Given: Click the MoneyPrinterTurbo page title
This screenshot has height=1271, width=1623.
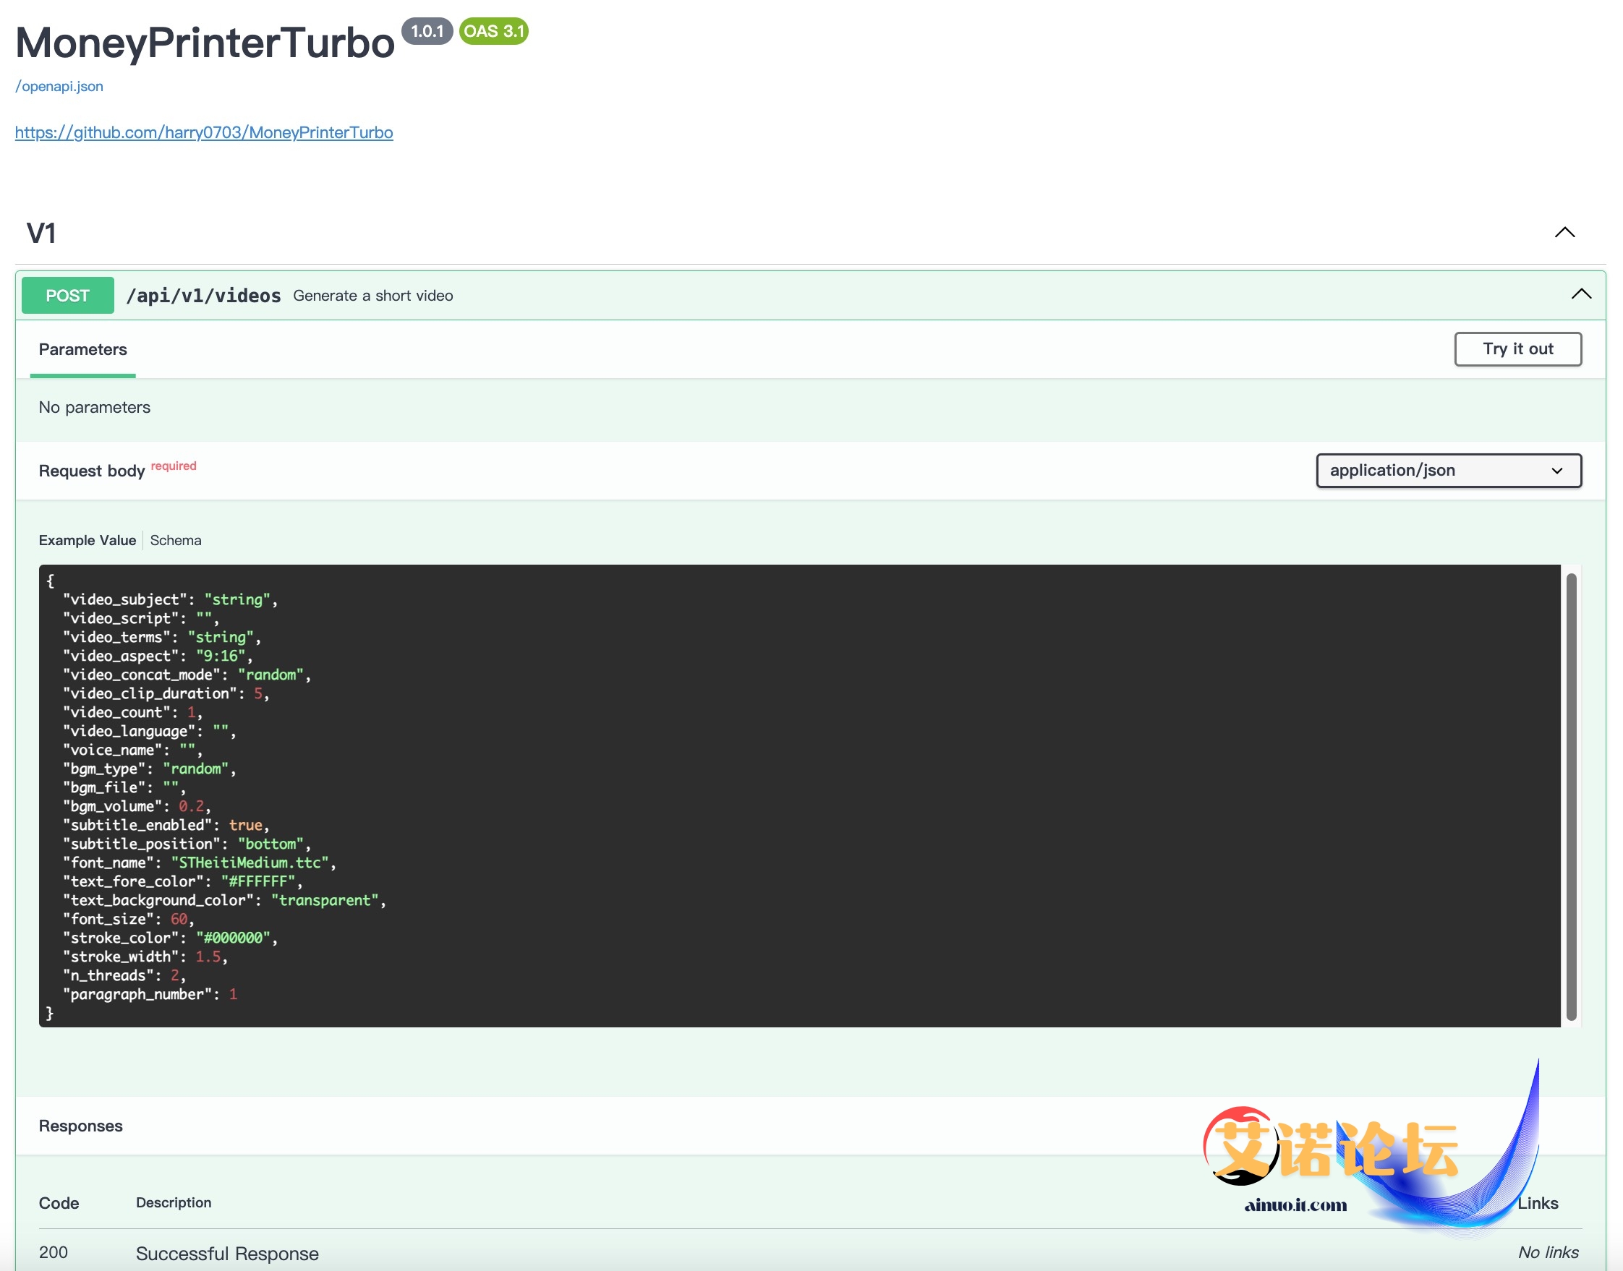Looking at the screenshot, I should [x=205, y=43].
